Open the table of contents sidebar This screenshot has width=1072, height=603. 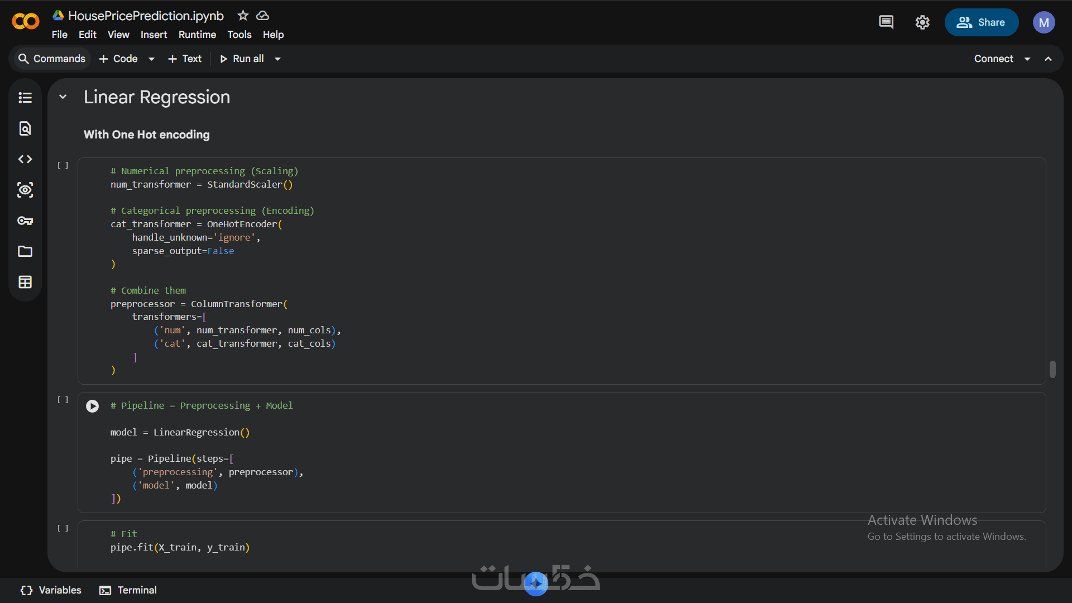[x=25, y=98]
